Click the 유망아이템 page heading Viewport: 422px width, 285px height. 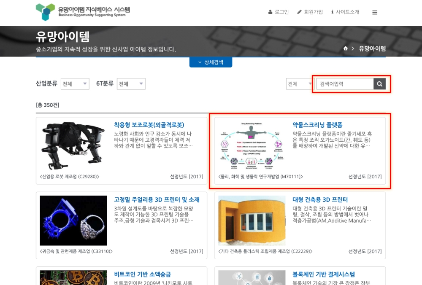coord(63,37)
